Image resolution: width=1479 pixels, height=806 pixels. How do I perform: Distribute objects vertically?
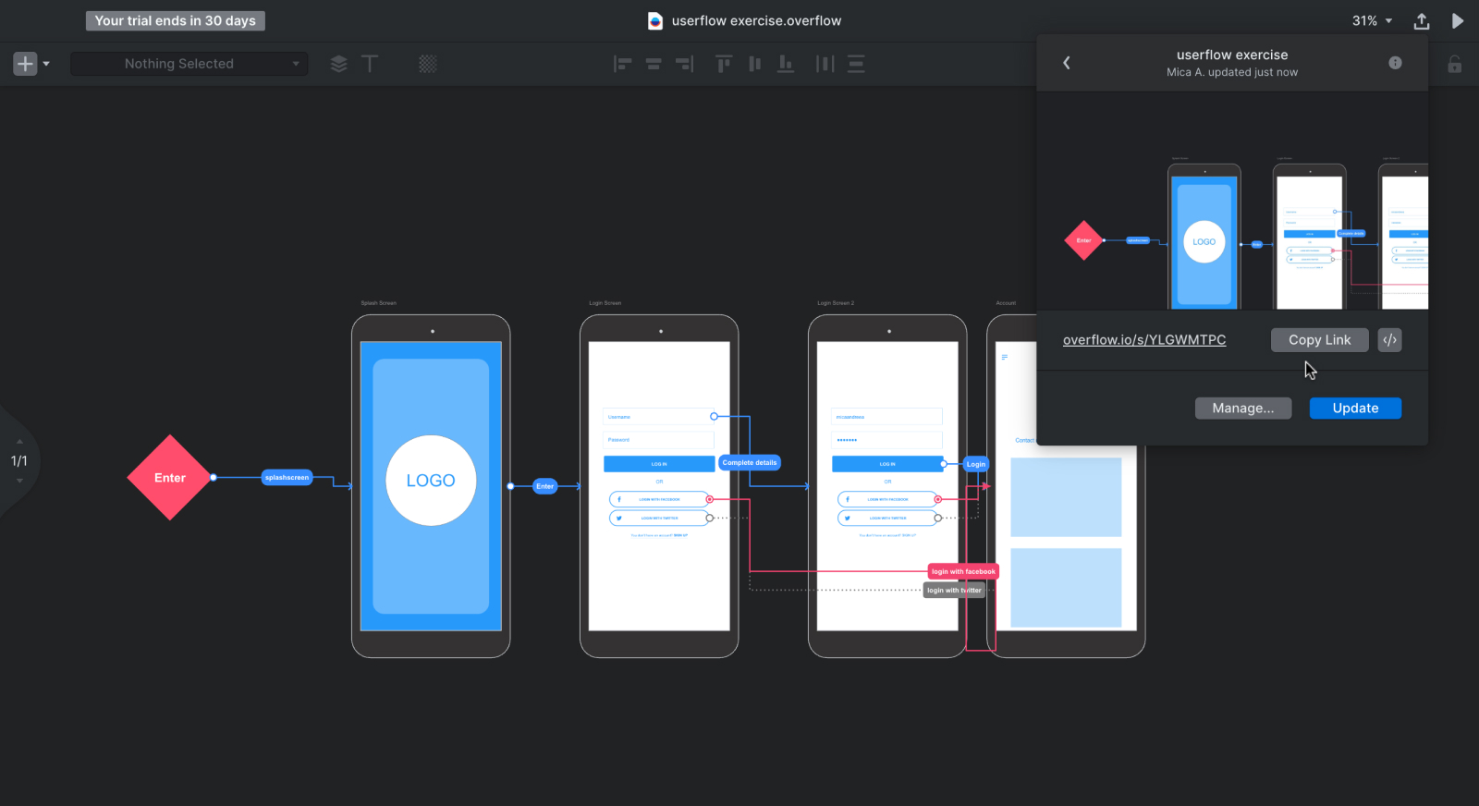[x=856, y=64]
